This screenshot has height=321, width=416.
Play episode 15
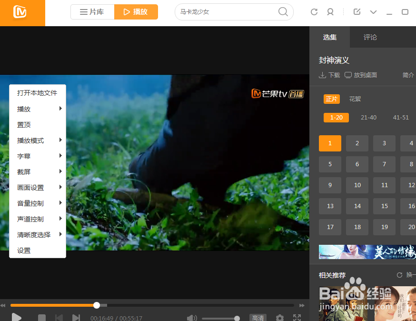pos(384,206)
